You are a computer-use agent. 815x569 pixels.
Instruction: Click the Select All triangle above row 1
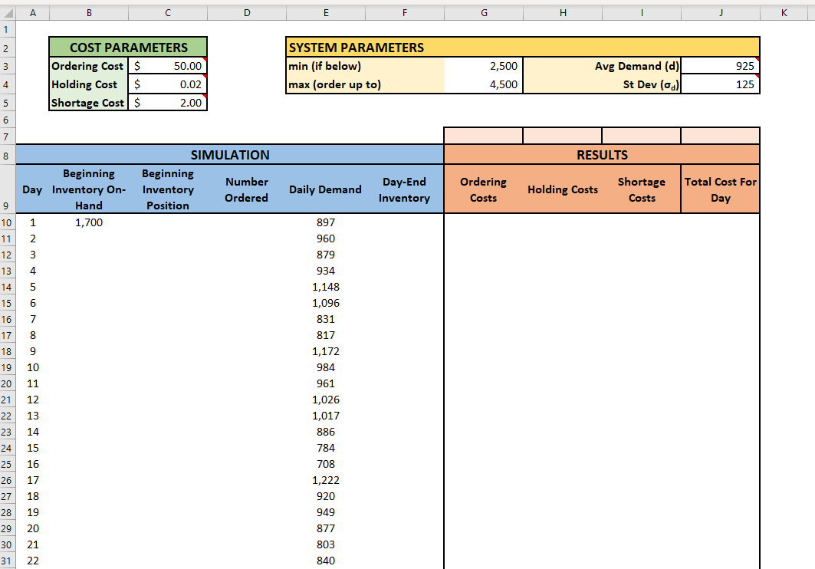click(8, 12)
